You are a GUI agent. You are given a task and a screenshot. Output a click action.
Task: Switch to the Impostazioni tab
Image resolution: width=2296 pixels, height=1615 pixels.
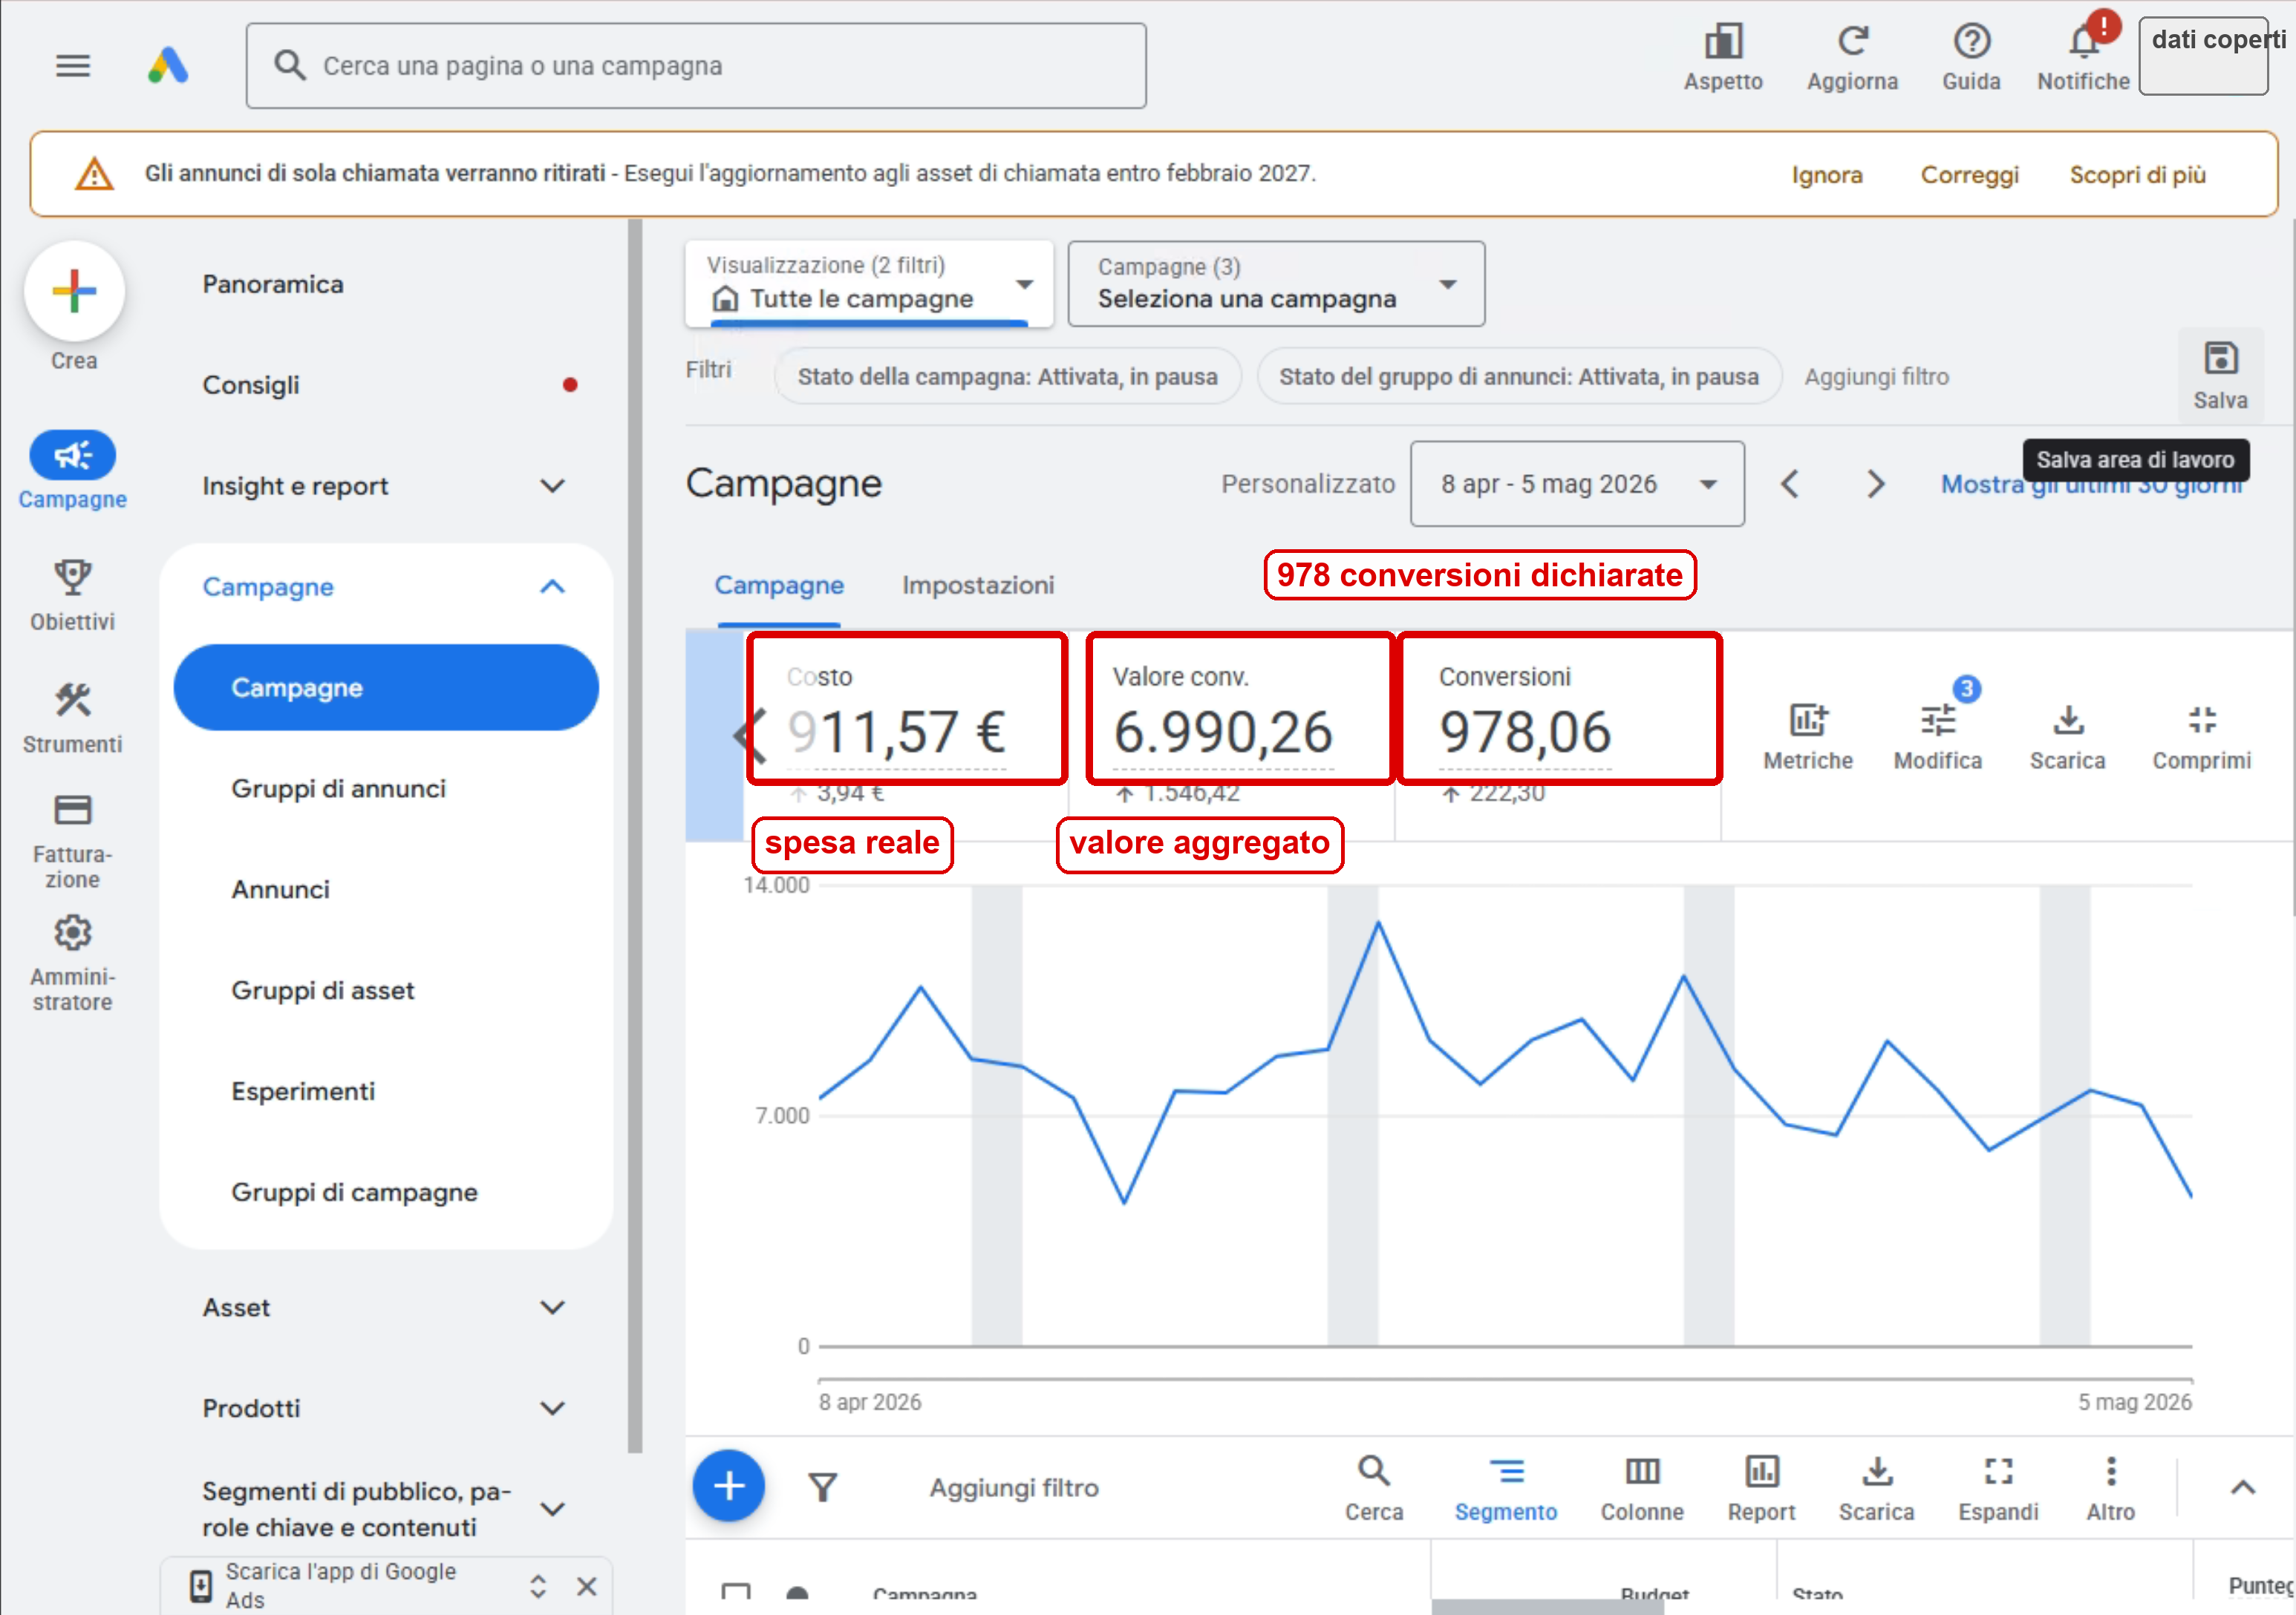pos(977,586)
